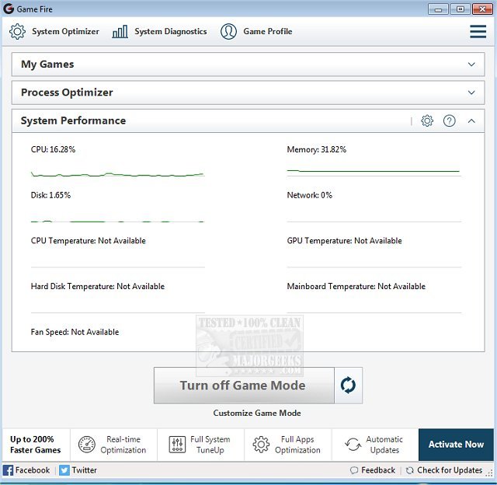Click the Up to 200% Faster Games text
Screen dimensions: 497x485
tap(35, 445)
